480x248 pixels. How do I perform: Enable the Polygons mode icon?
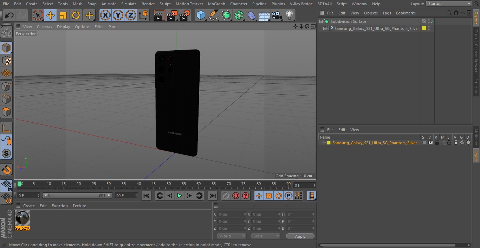pos(6,112)
